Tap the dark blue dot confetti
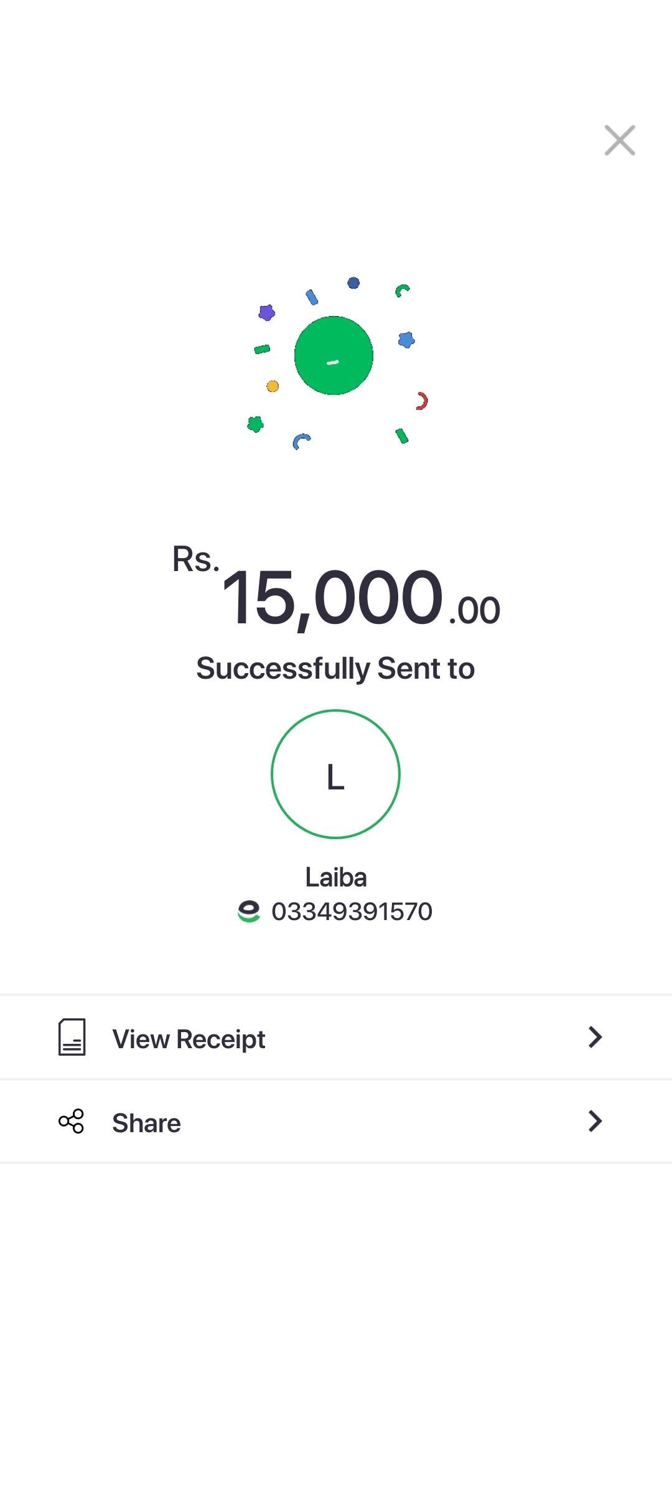This screenshot has height=1493, width=672. pos(353,283)
